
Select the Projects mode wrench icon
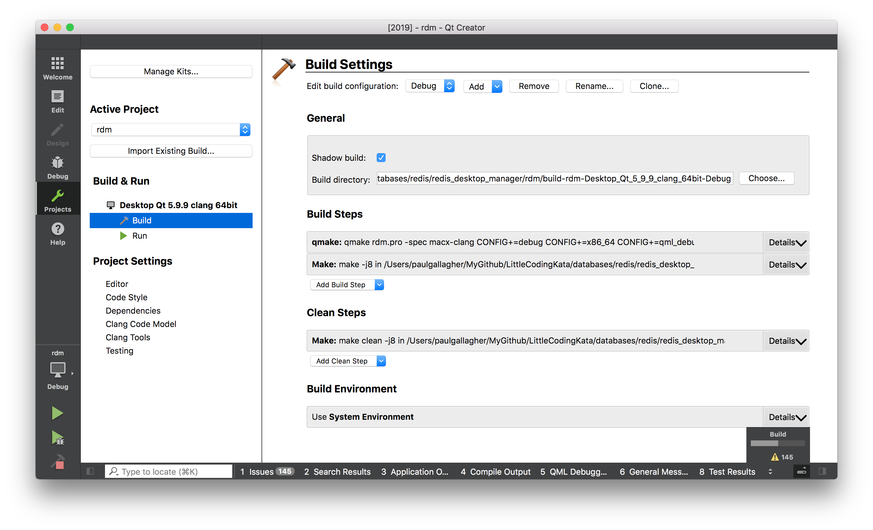[x=57, y=196]
